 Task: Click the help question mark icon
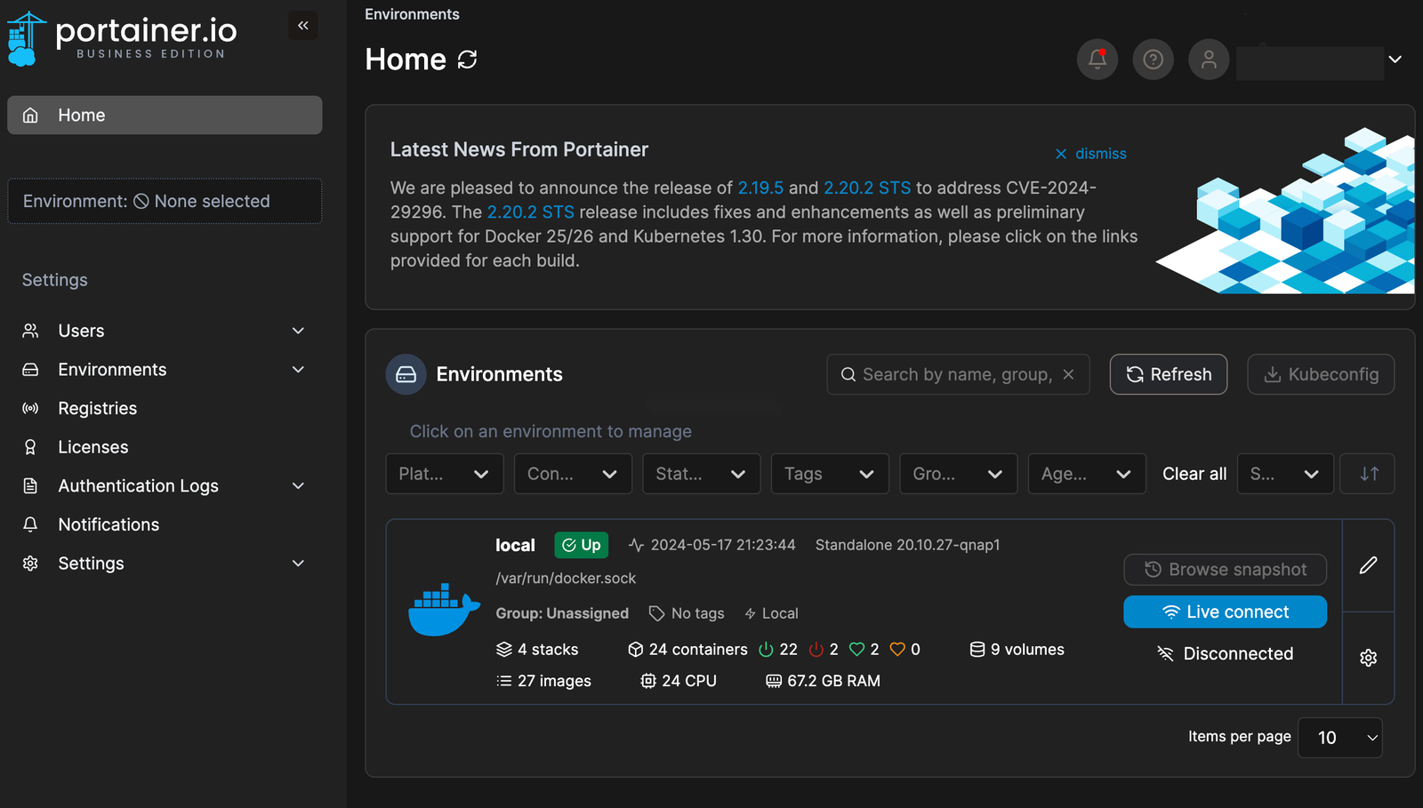click(1153, 60)
